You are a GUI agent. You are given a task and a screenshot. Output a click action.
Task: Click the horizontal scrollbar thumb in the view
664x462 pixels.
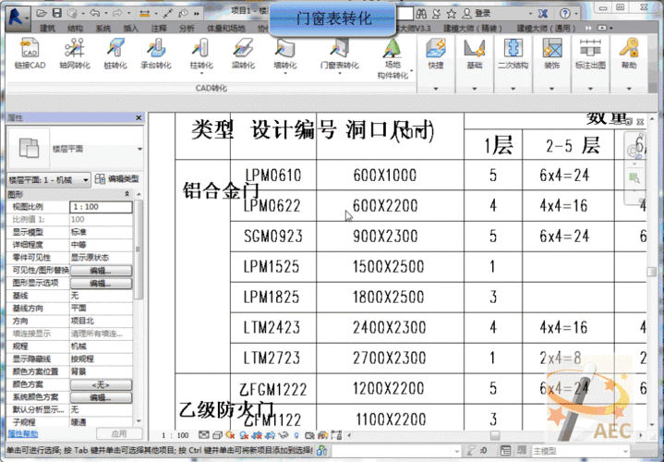[495, 435]
